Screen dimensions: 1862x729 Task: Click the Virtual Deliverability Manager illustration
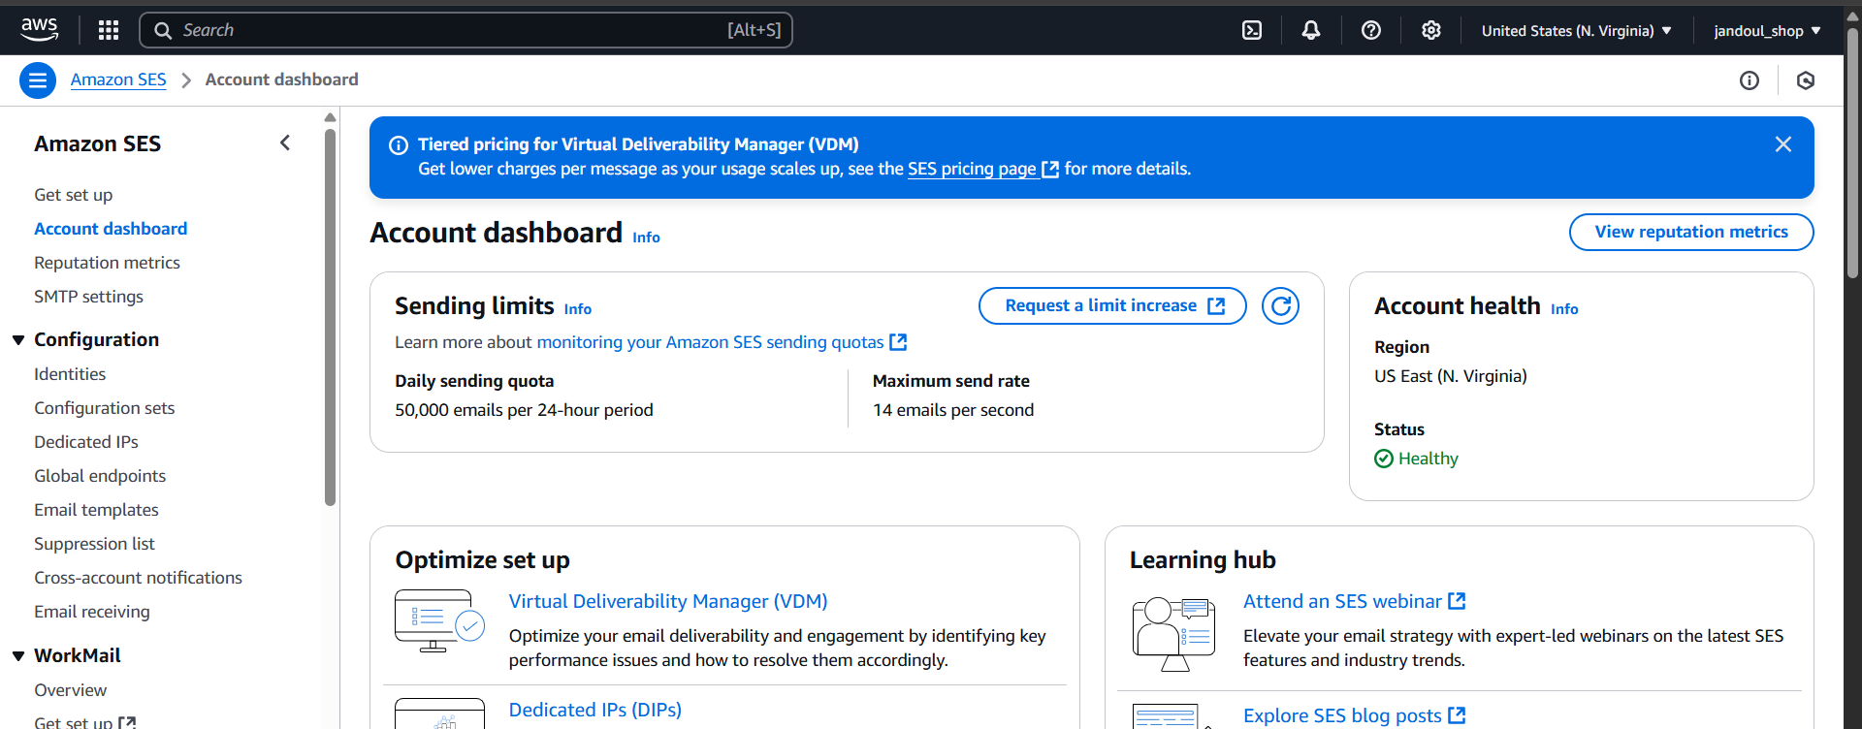439,620
